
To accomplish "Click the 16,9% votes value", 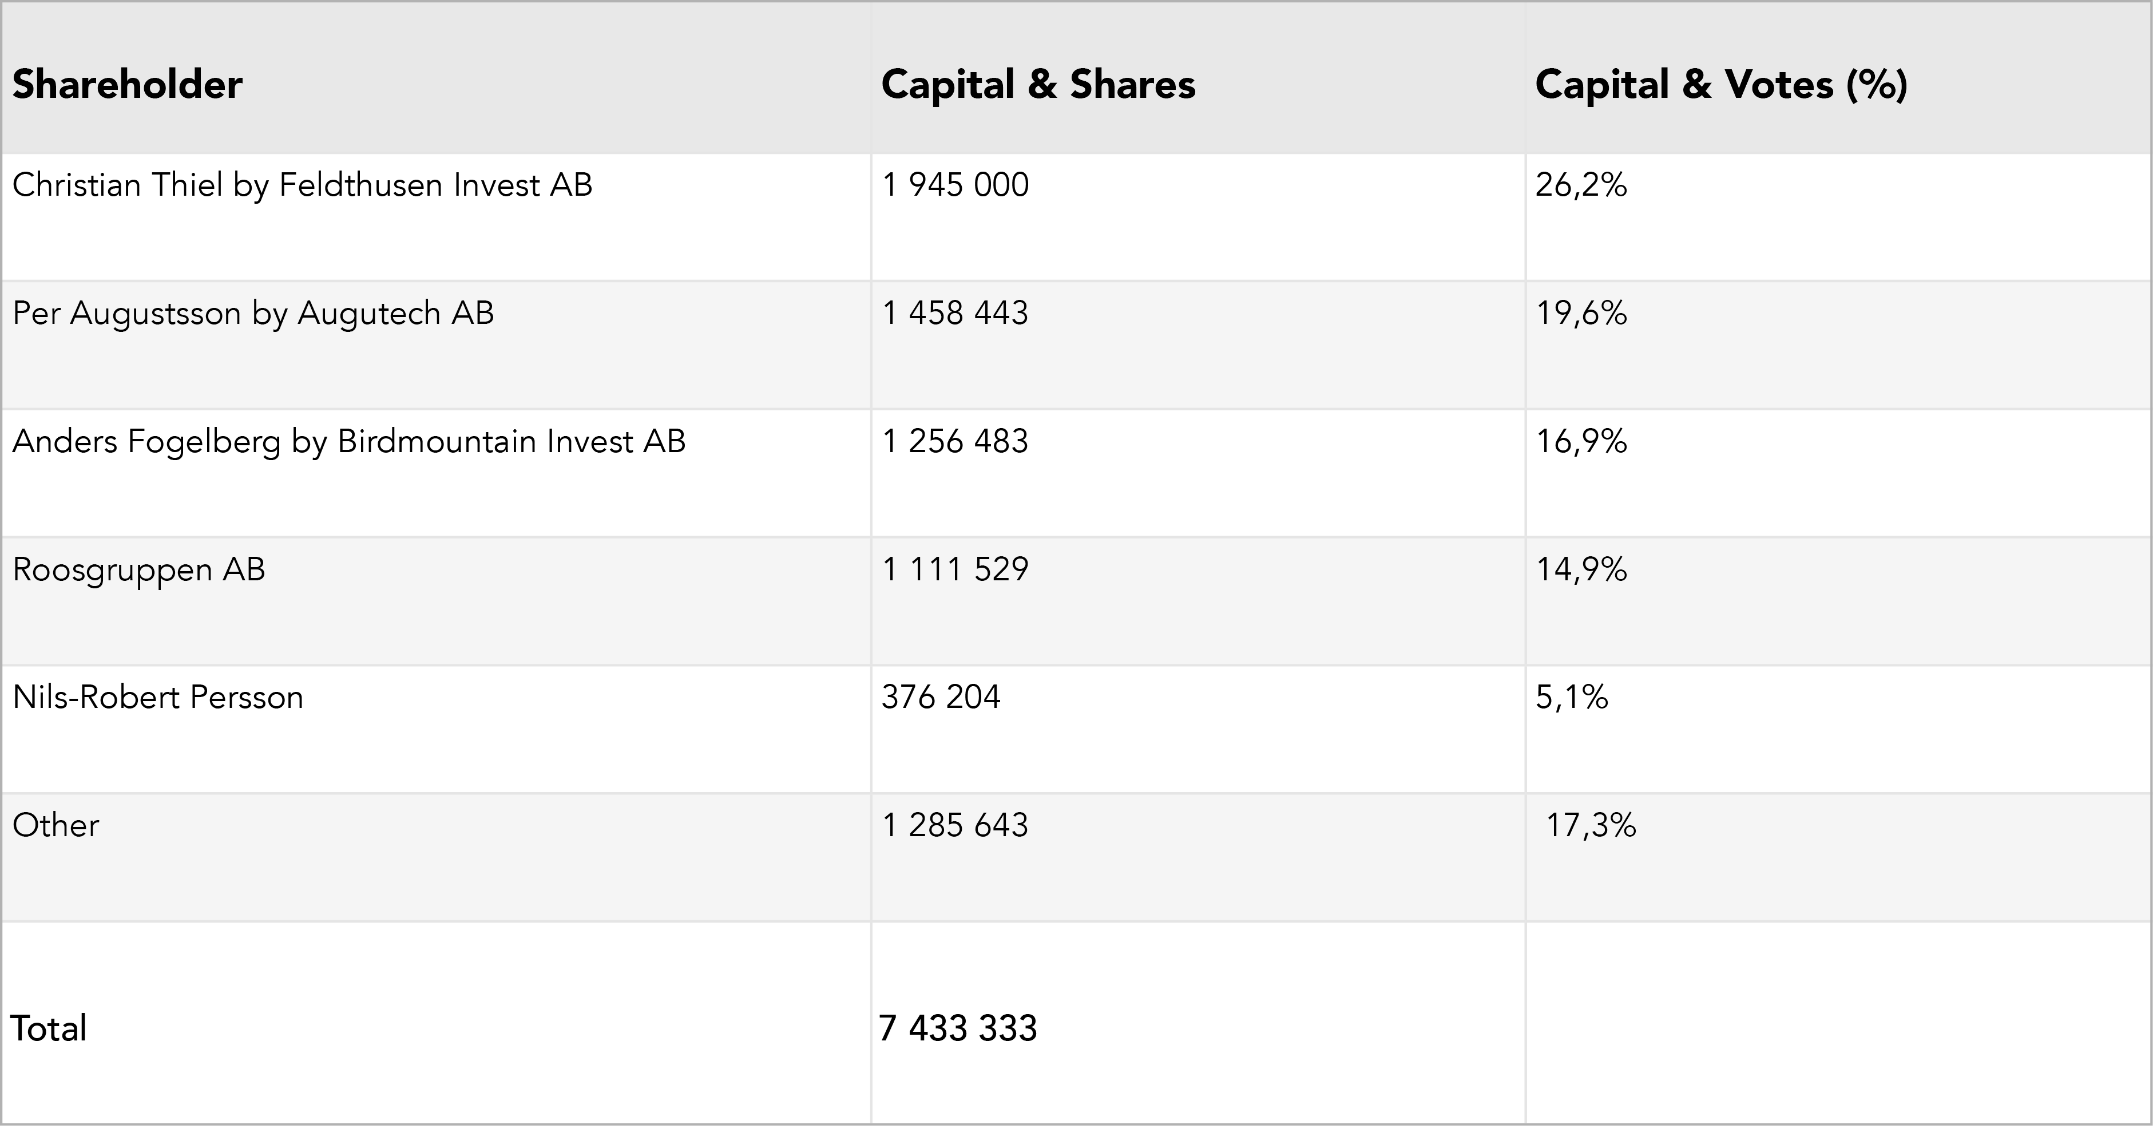I will pyautogui.click(x=1580, y=441).
